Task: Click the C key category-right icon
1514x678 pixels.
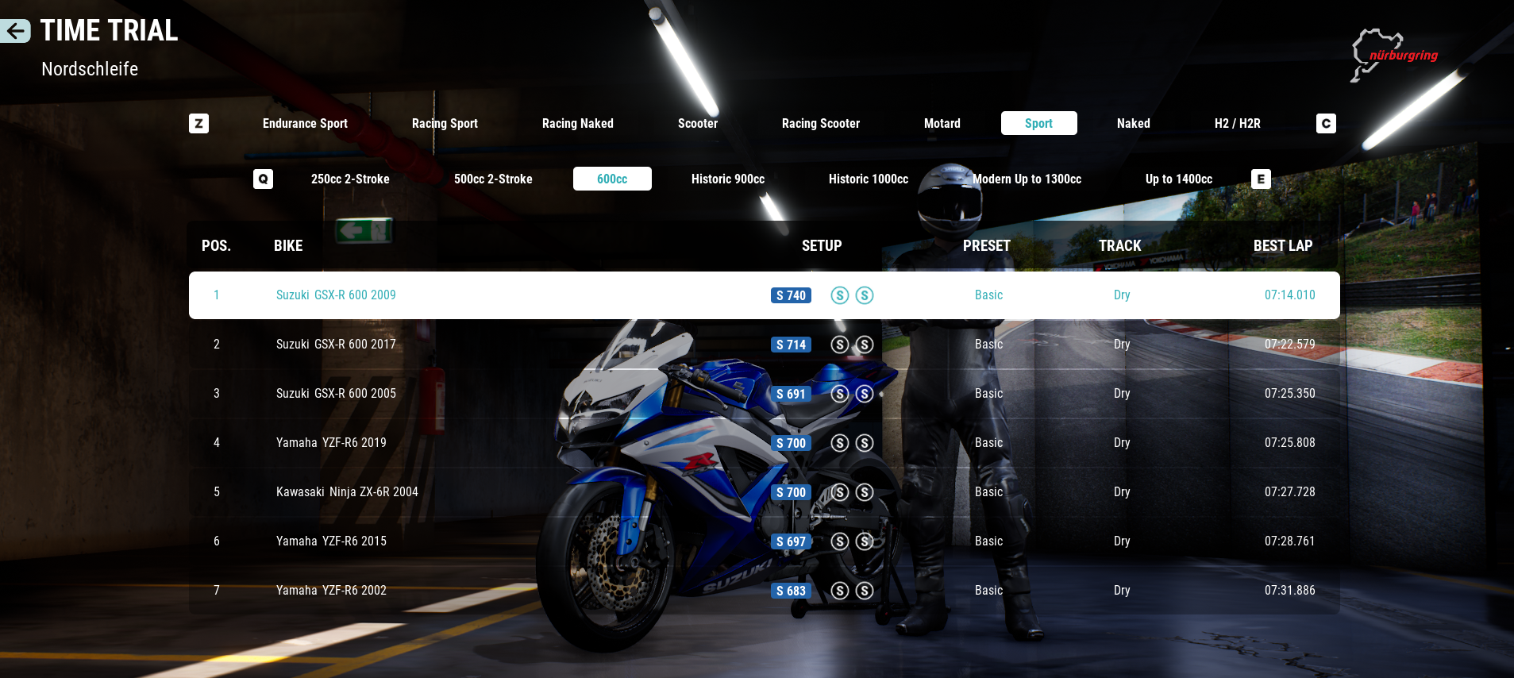Action: pyautogui.click(x=1326, y=123)
